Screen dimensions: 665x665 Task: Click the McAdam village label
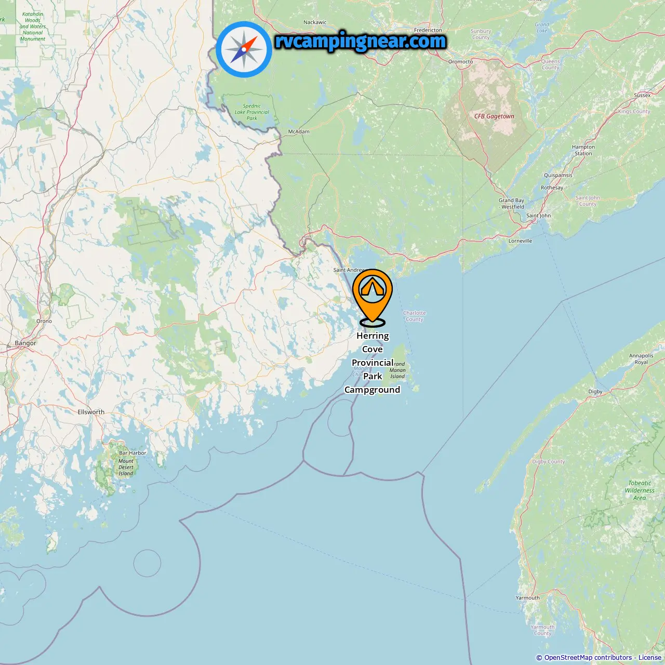tap(299, 132)
